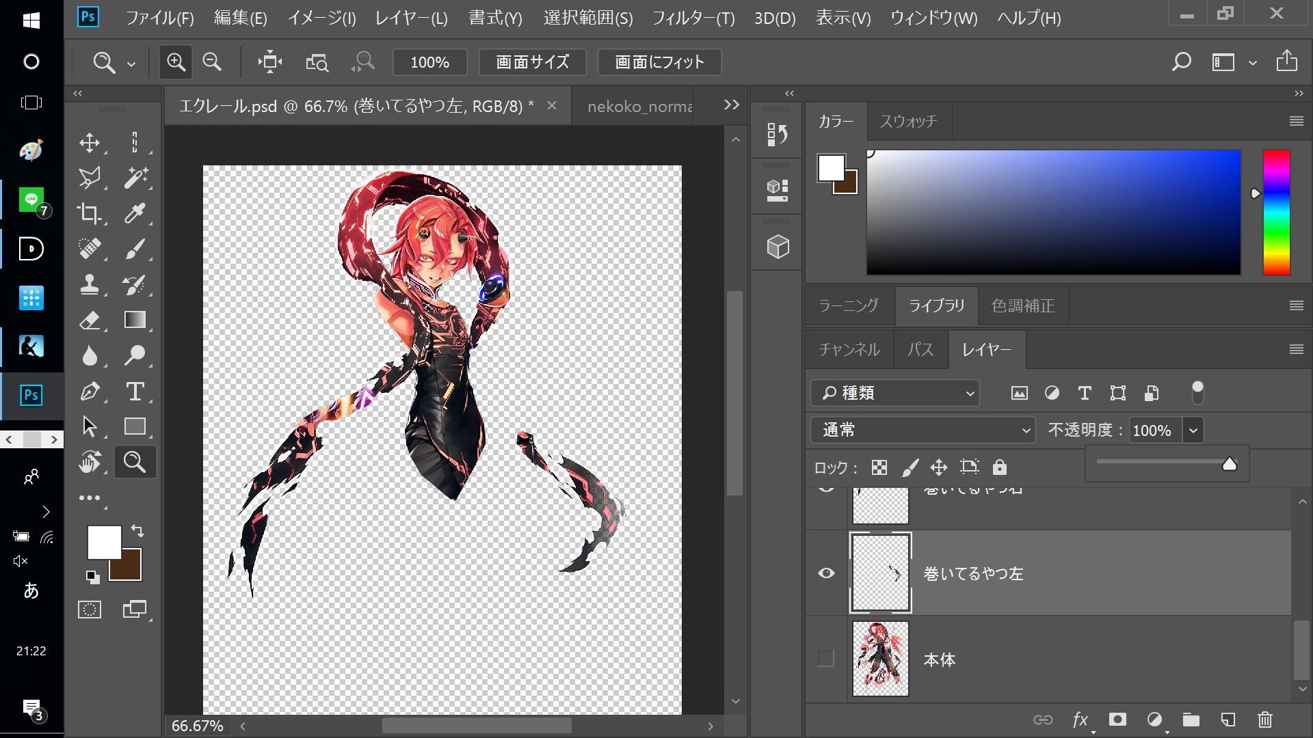
Task: Select the Zoom tool in toolbox
Action: (x=135, y=463)
